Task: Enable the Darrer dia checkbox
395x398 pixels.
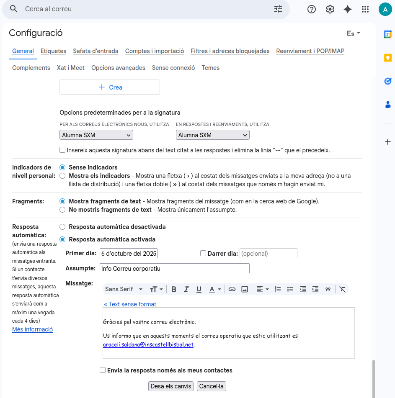Action: 203,253
